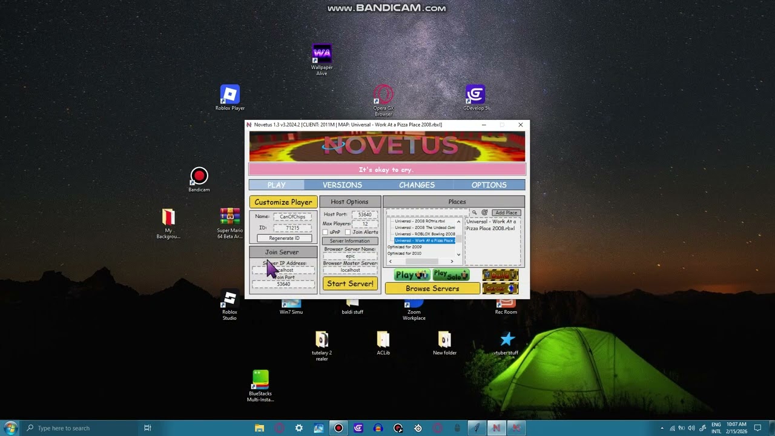Launch BlueStacks Multi-Instance Manager icon
Image resolution: width=775 pixels, height=436 pixels.
pos(260,386)
